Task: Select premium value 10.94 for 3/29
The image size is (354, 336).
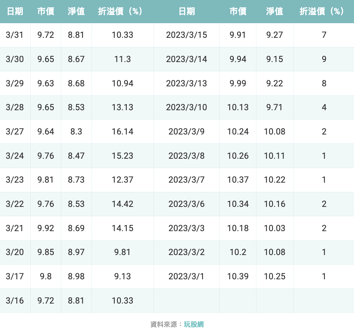Action: pos(123,83)
